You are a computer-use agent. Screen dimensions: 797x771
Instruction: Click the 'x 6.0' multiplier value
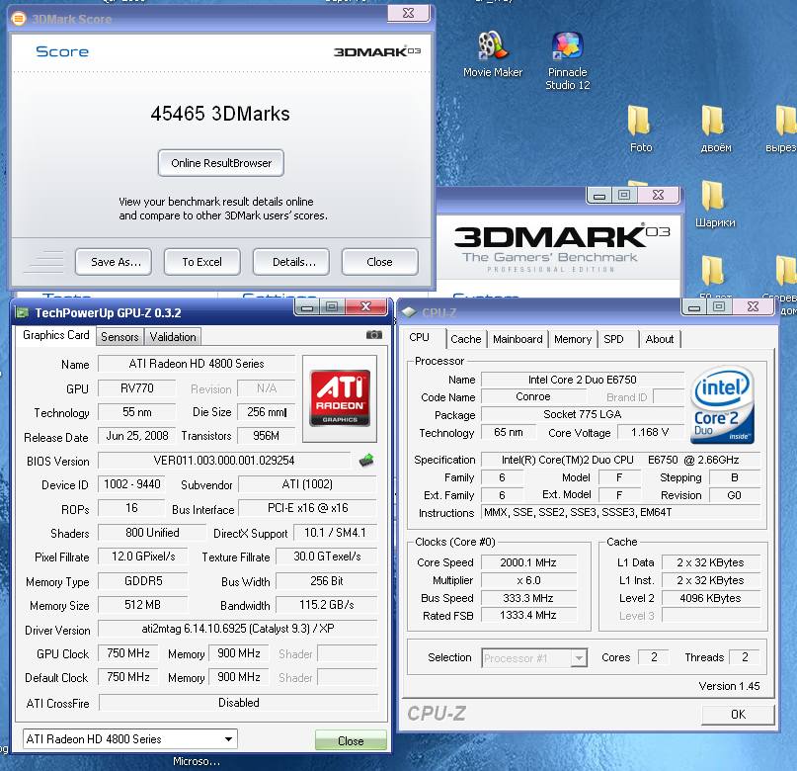[x=528, y=580]
